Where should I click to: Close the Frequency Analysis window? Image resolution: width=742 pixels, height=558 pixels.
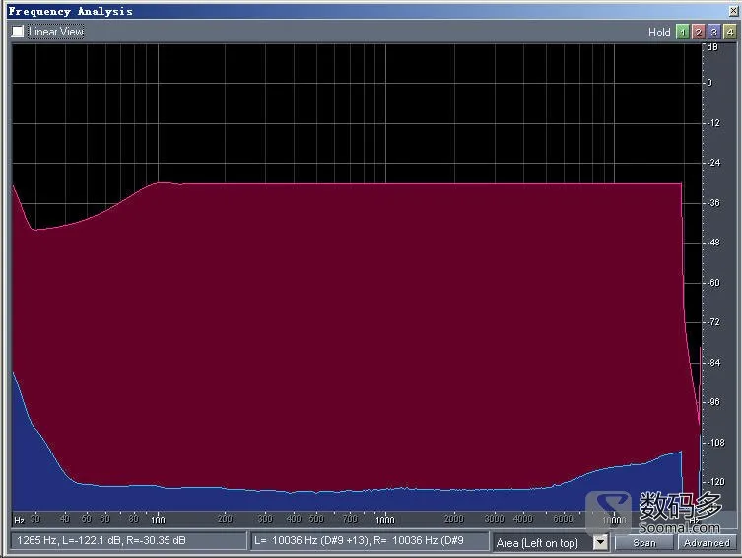(733, 11)
